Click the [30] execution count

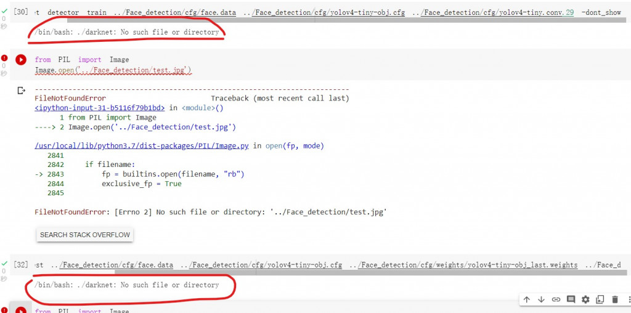(21, 12)
